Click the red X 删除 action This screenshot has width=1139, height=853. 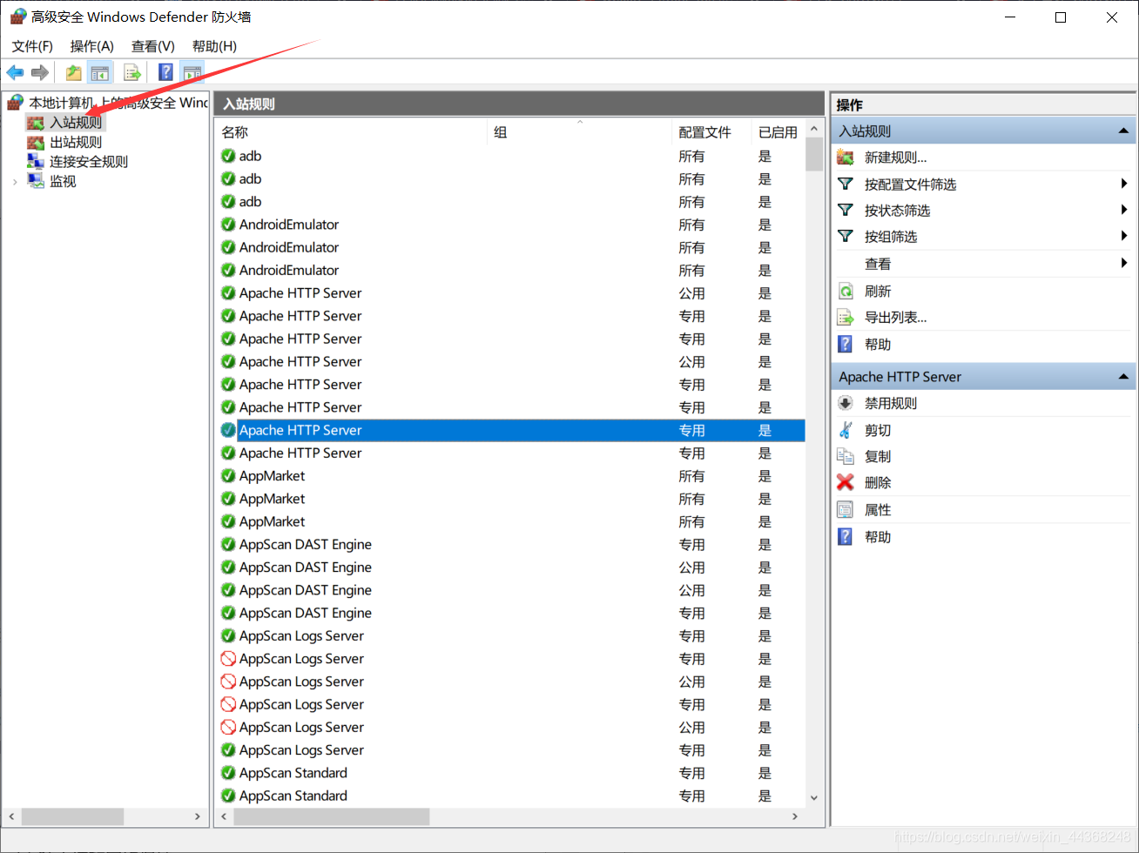[845, 482]
